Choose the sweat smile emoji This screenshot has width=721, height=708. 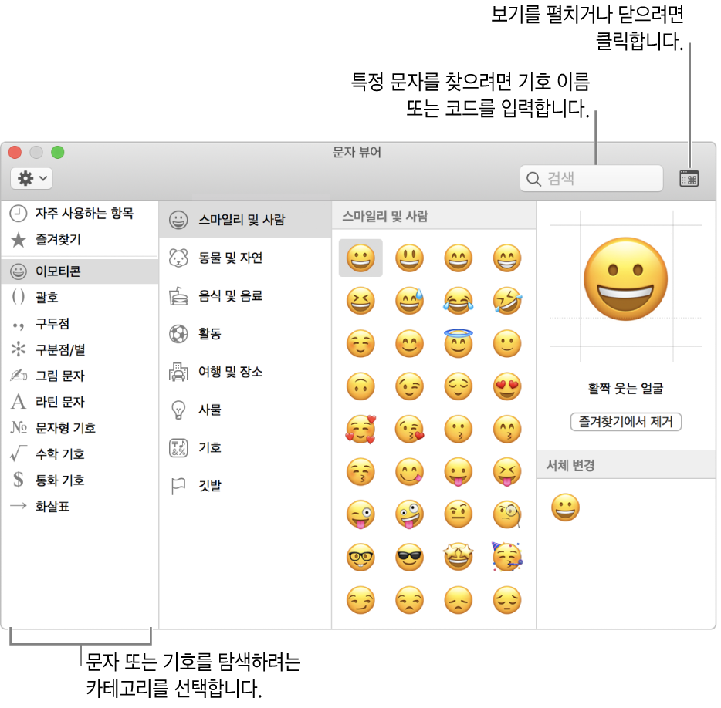(x=409, y=301)
